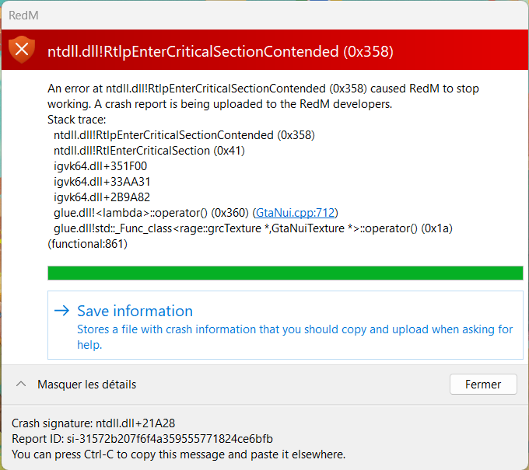This screenshot has height=470, width=529.
Task: Click the Masquer les détails label
Action: click(86, 385)
